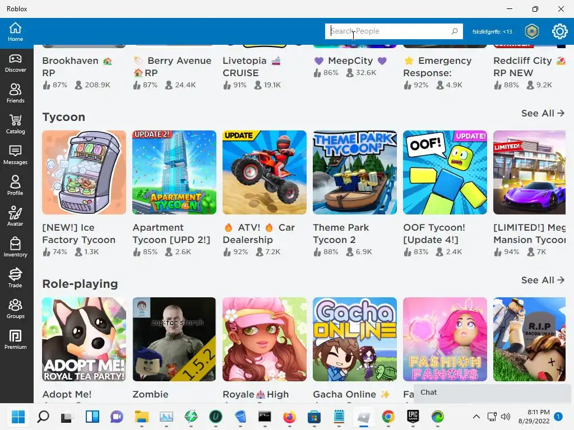
Task: Click the Robux hexagon icon
Action: [x=532, y=31]
